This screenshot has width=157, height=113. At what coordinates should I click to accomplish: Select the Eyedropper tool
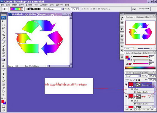(x=3, y=88)
